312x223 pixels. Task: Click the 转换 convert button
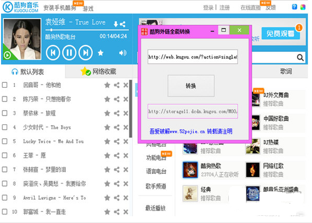click(191, 86)
